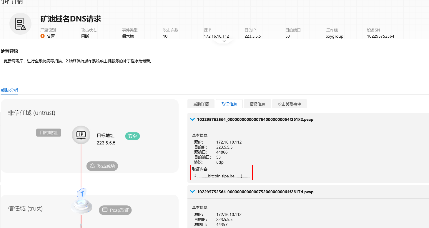Click the 威胁分析 section tab
429x228 pixels.
point(9,90)
